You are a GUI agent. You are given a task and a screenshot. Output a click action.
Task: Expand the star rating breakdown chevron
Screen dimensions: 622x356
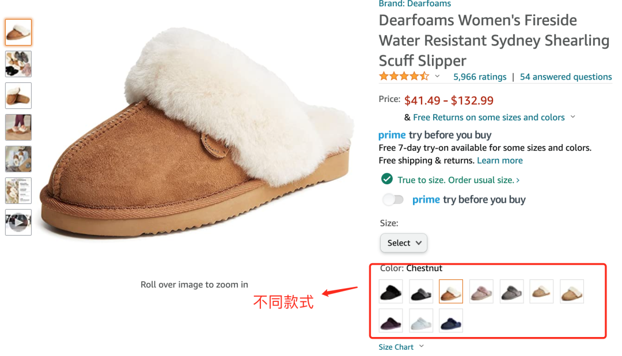(x=437, y=76)
